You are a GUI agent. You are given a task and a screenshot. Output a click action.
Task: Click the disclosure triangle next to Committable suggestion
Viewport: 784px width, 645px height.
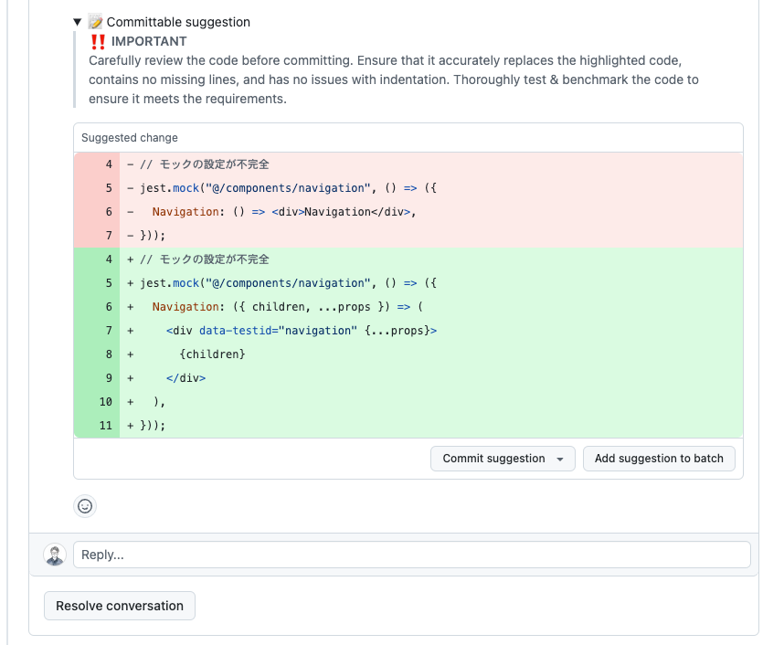tap(77, 21)
